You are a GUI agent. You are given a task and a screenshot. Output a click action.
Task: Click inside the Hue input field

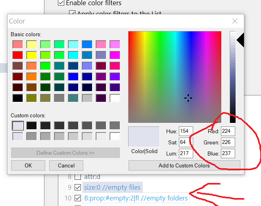click(186, 131)
